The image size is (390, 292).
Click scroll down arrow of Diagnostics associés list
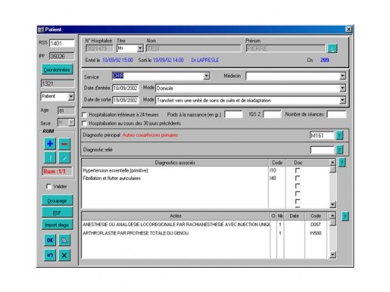[332, 204]
